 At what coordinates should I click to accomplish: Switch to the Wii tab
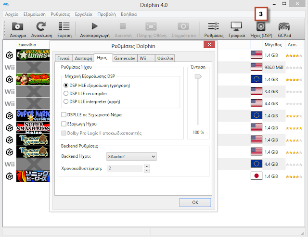[x=146, y=58]
